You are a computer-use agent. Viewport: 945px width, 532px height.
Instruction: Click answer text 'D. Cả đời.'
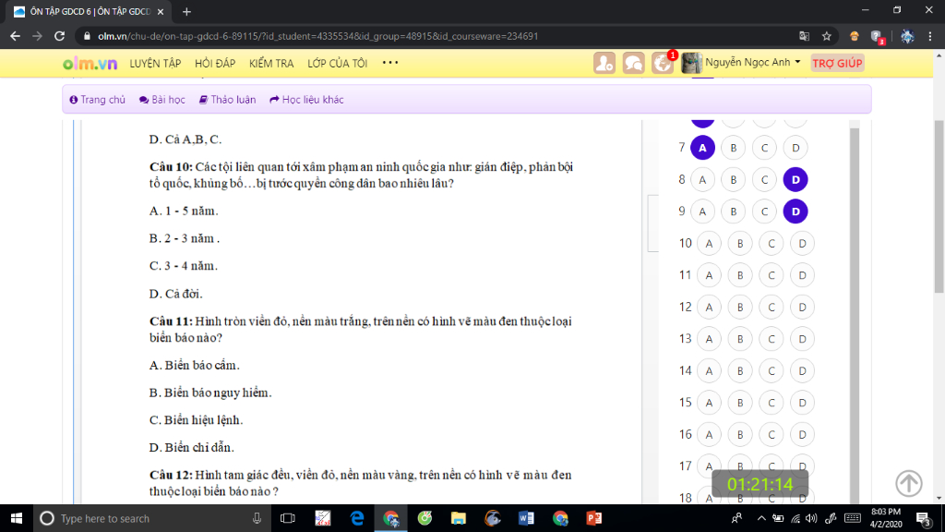[x=176, y=294]
